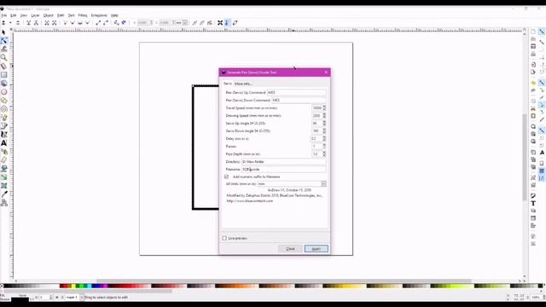Adjust the Servo Up Angle spinner arrows
This screenshot has height=307, width=546.
(324, 123)
